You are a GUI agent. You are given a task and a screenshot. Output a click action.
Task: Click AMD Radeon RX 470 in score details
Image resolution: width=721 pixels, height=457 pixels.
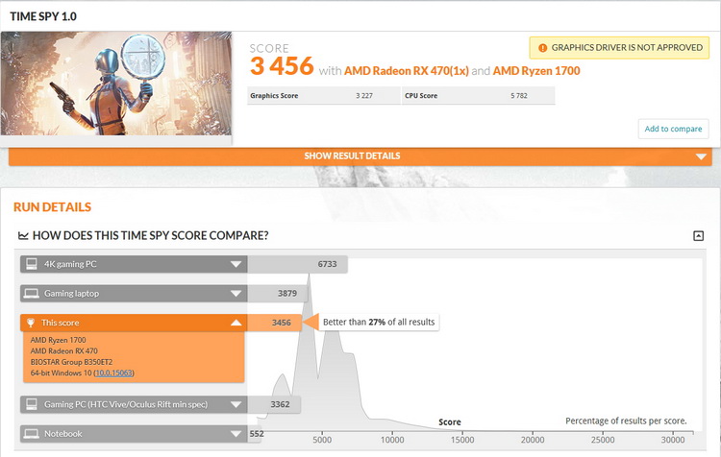tap(63, 350)
